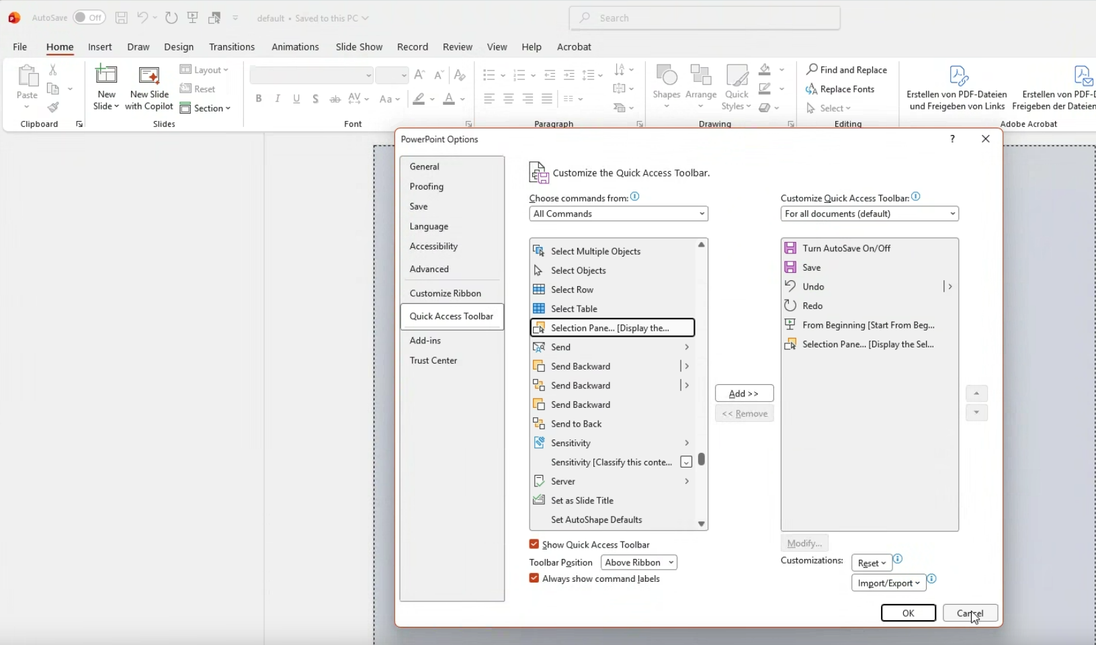The width and height of the screenshot is (1096, 645).
Task: Click the commands list scrollbar thumb
Action: coord(702,459)
